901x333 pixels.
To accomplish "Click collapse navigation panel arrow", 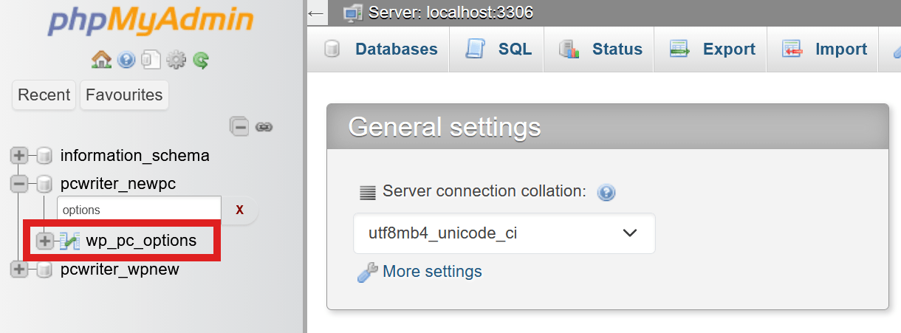I will point(316,13).
